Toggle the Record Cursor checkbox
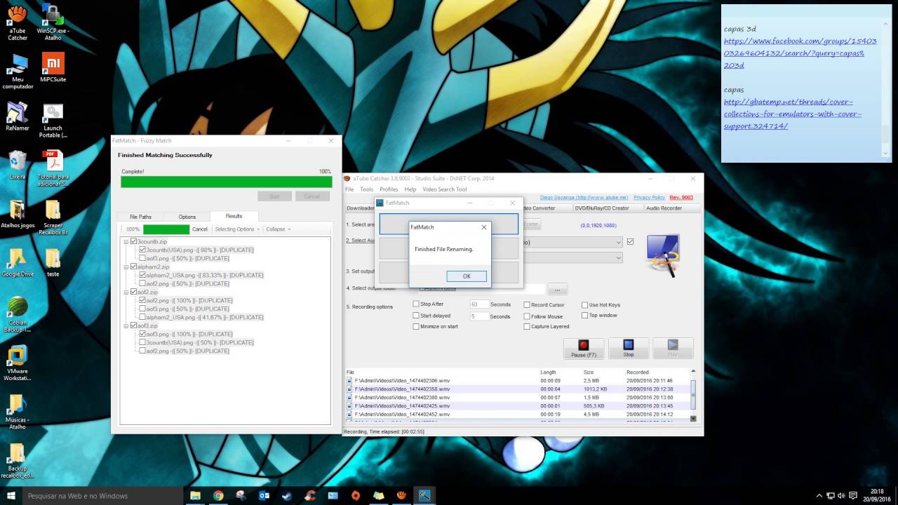Screen dimensions: 898x505 click(x=527, y=305)
